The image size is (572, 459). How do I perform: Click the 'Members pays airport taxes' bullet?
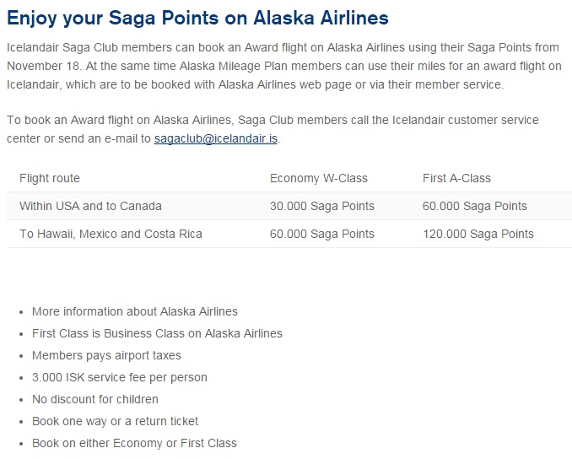pos(106,355)
